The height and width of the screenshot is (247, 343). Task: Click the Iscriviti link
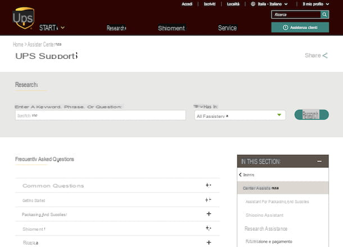pos(210,4)
